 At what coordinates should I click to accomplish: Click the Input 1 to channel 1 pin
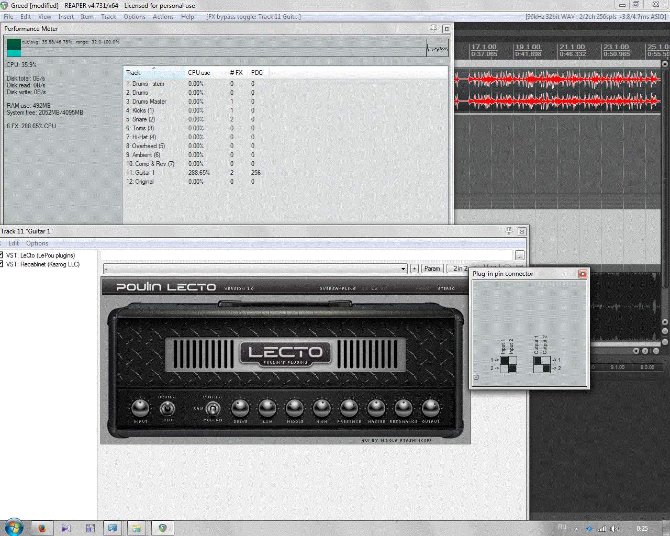504,360
